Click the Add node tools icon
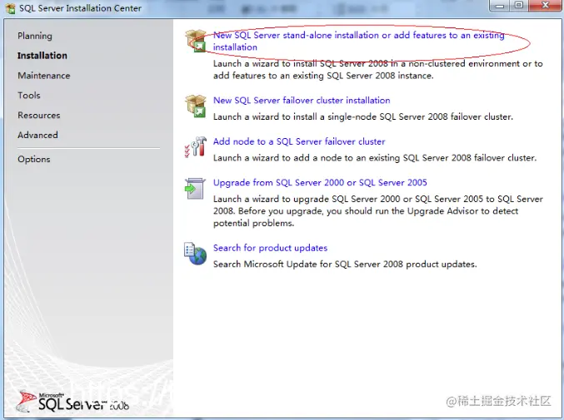 (196, 147)
